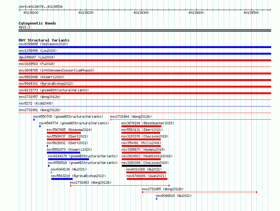This screenshot has height=211, width=280.
Task: Select the nsv1156496 (Lou2014) variant label
Action: point(38,51)
